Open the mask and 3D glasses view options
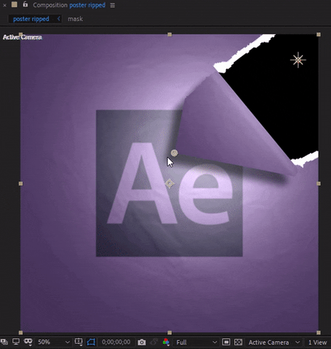331x349 pixels. (28, 342)
